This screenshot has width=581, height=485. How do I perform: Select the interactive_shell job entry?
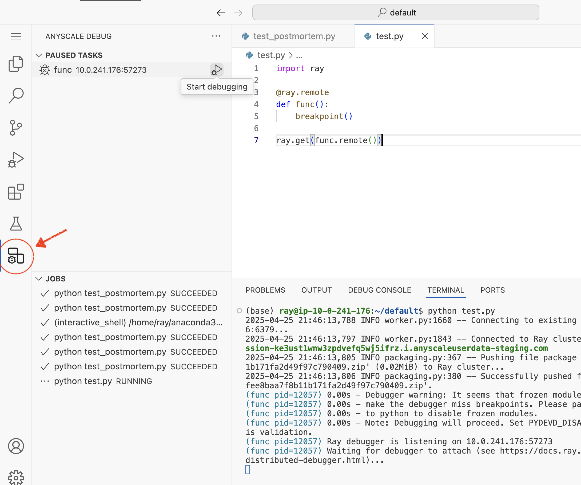(132, 322)
